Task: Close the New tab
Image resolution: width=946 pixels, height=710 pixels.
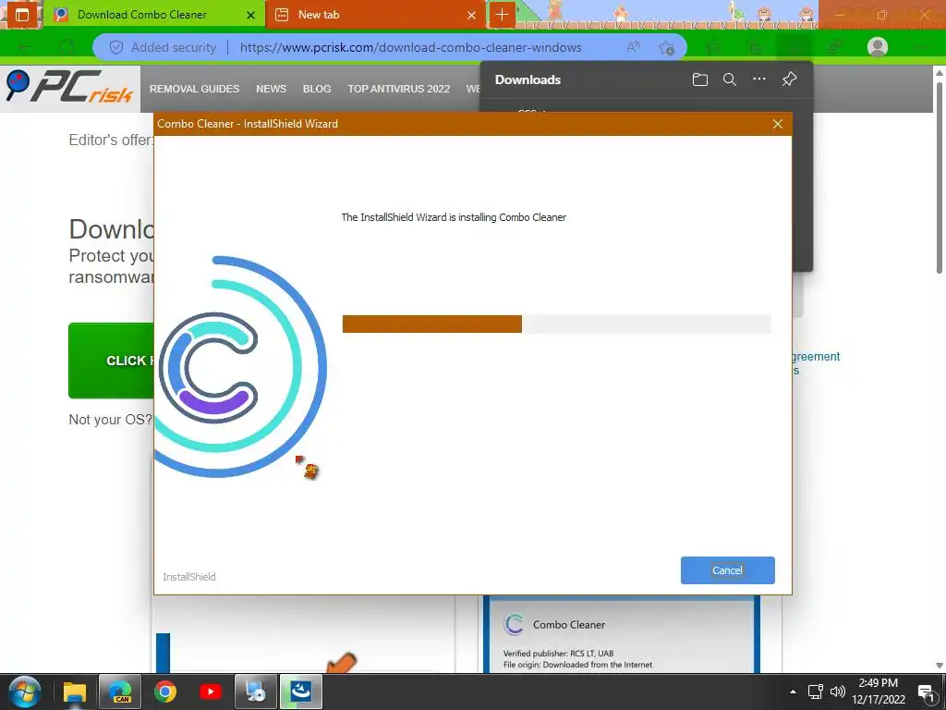Action: pos(471,15)
